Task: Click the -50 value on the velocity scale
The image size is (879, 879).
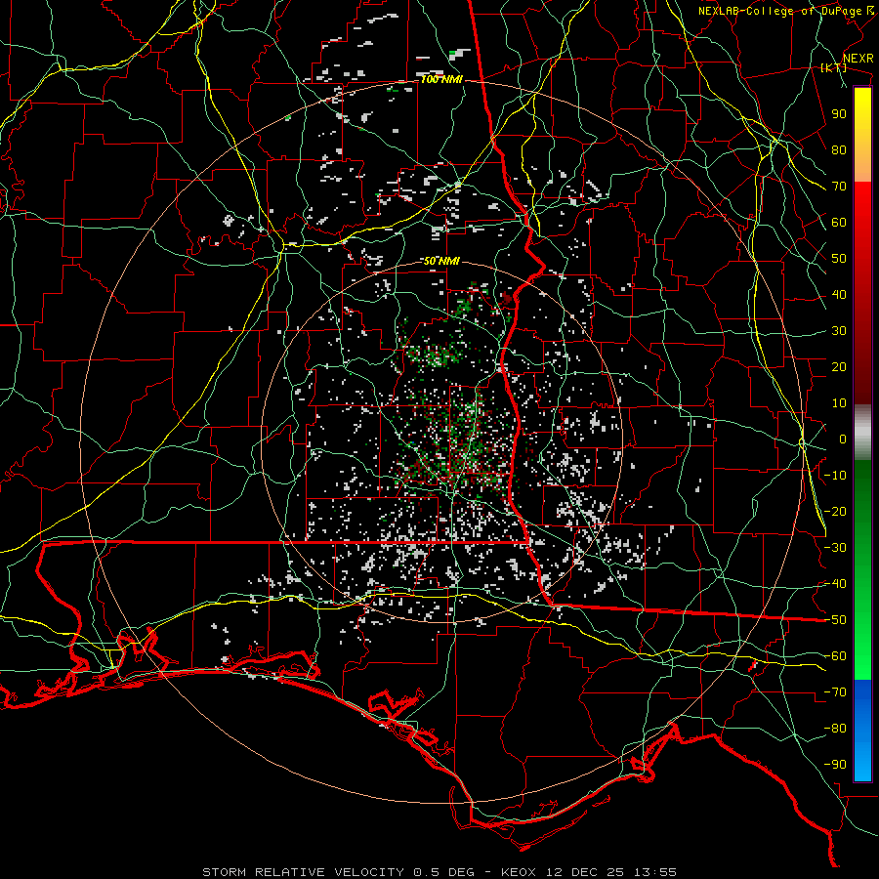Action: pyautogui.click(x=835, y=620)
